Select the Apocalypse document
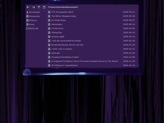The image size is (164, 123). tap(57, 24)
